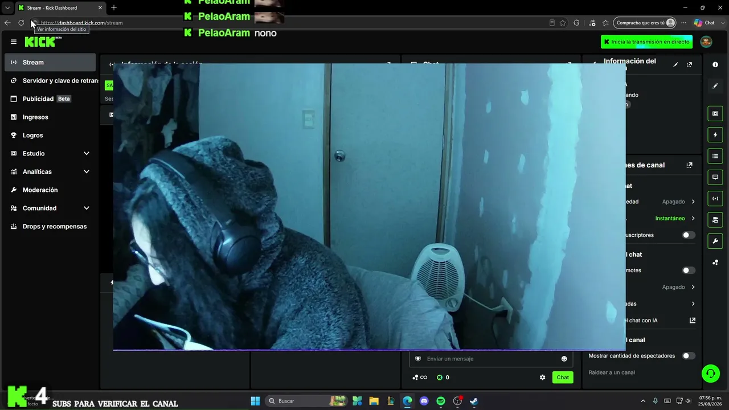Open Discord from the taskbar

coord(424,401)
